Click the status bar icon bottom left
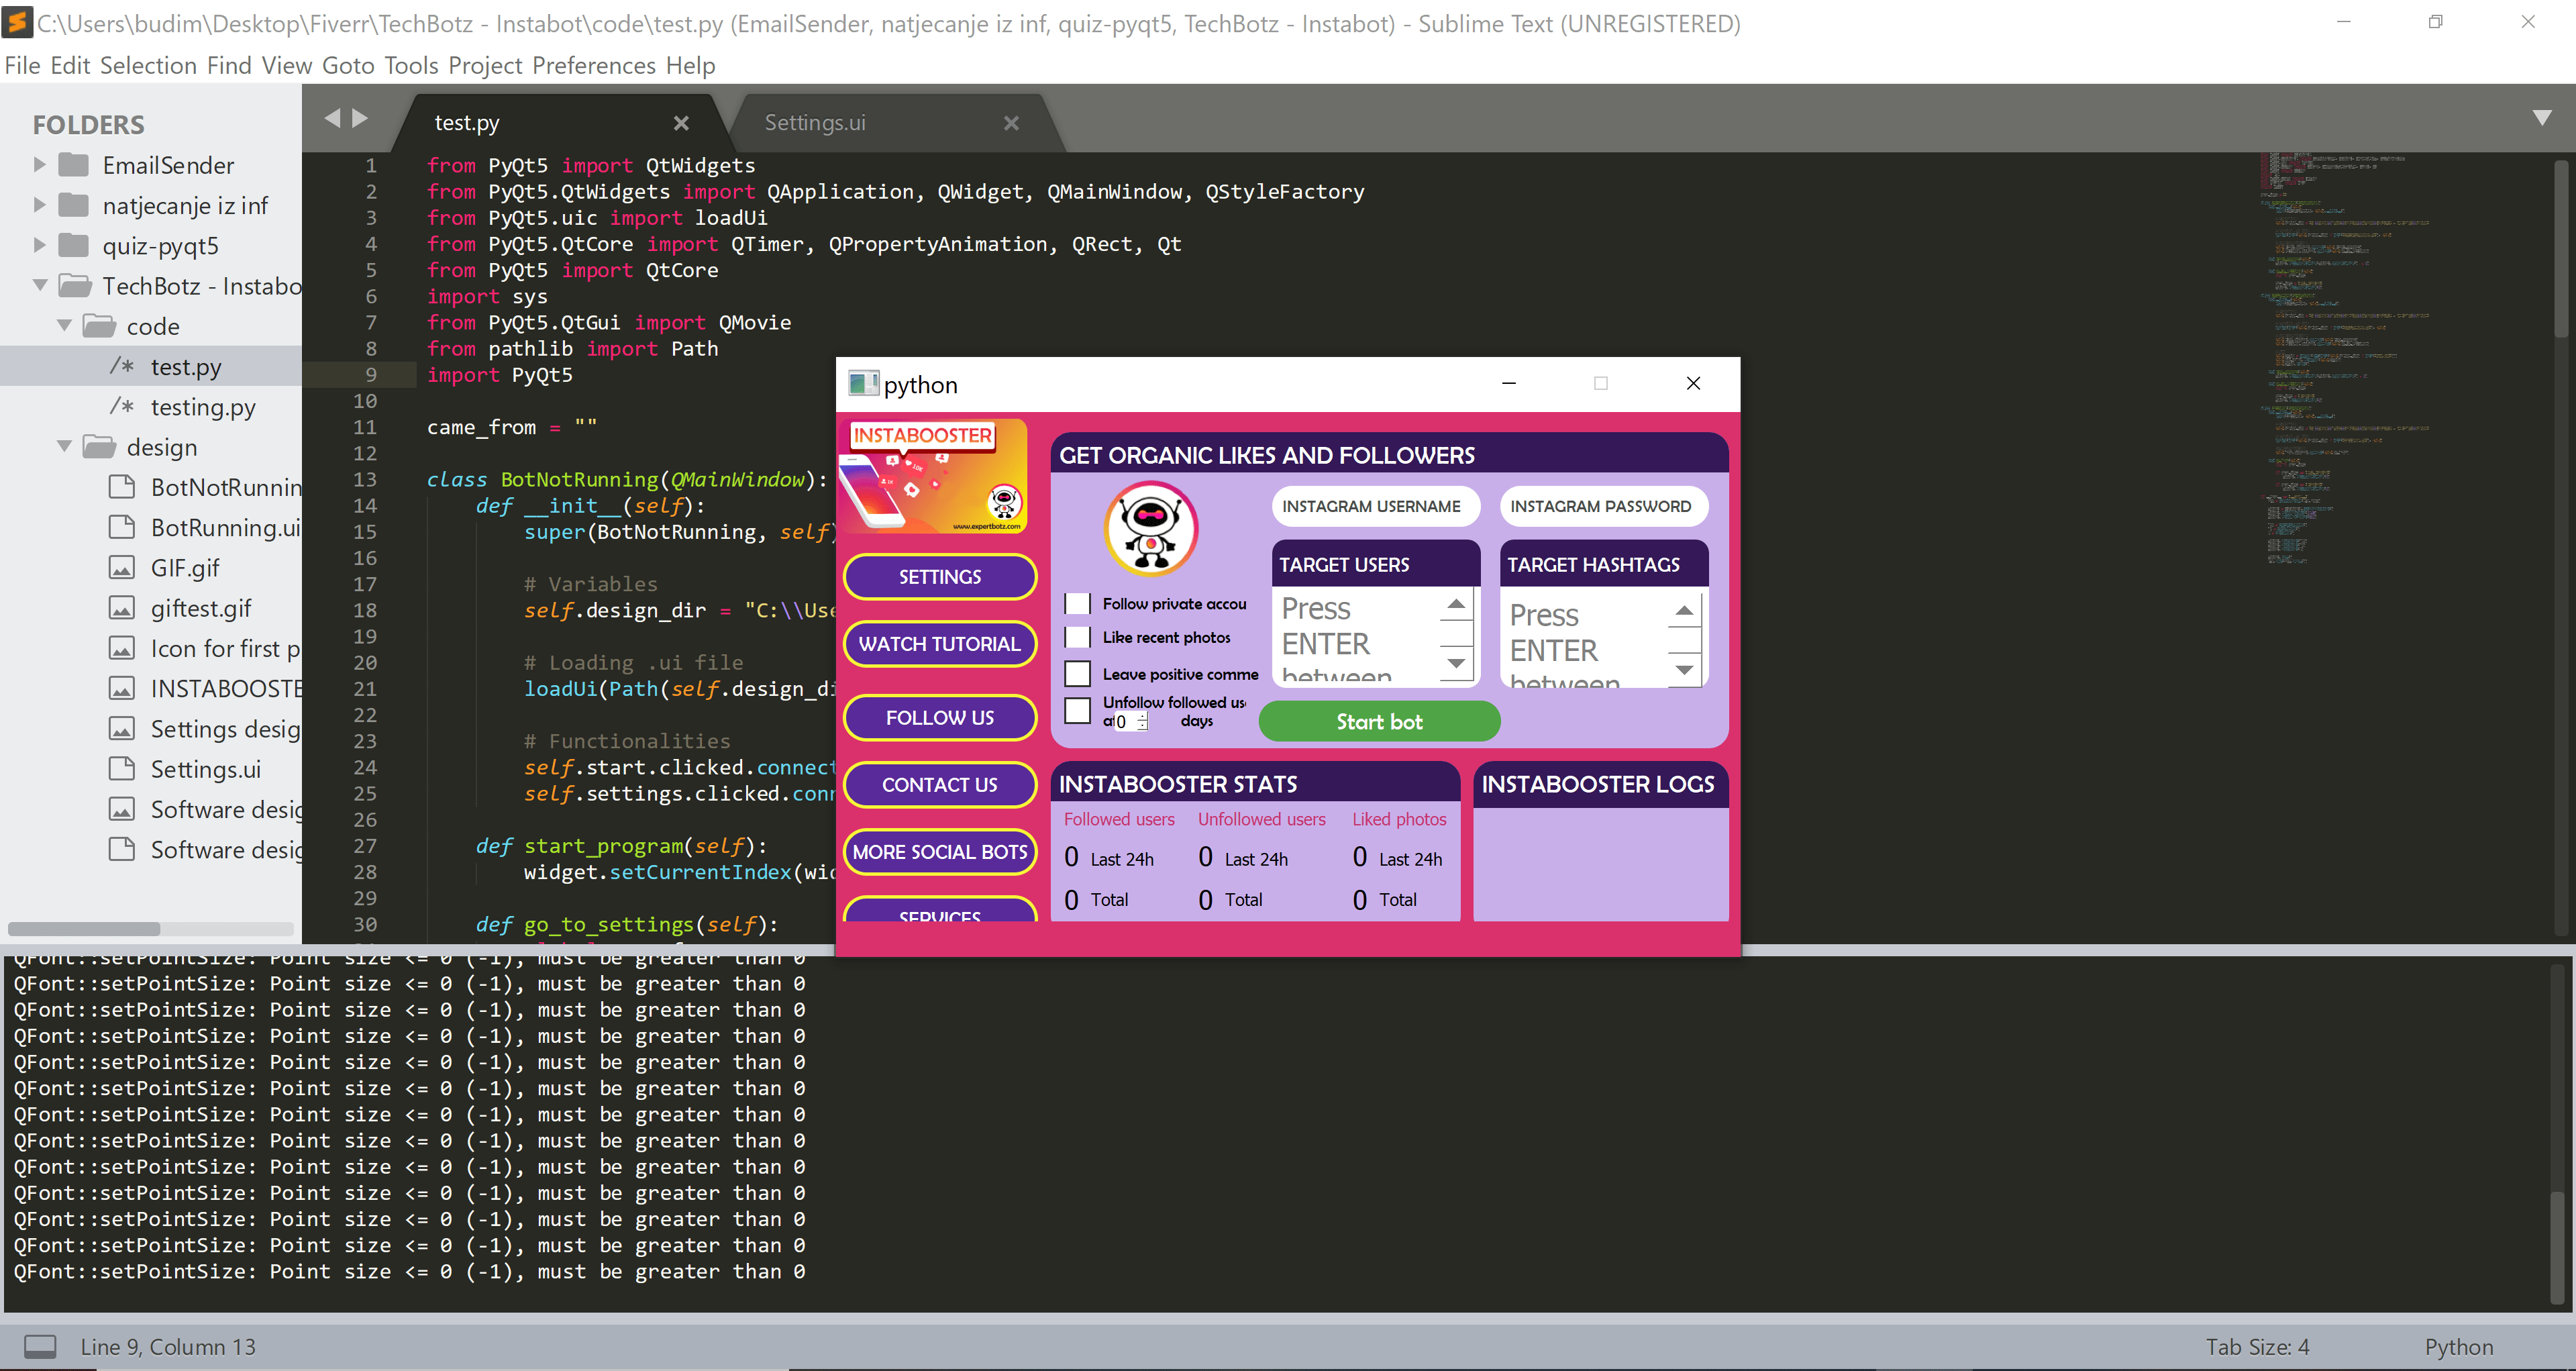Viewport: 2576px width, 1371px height. pos(39,1346)
